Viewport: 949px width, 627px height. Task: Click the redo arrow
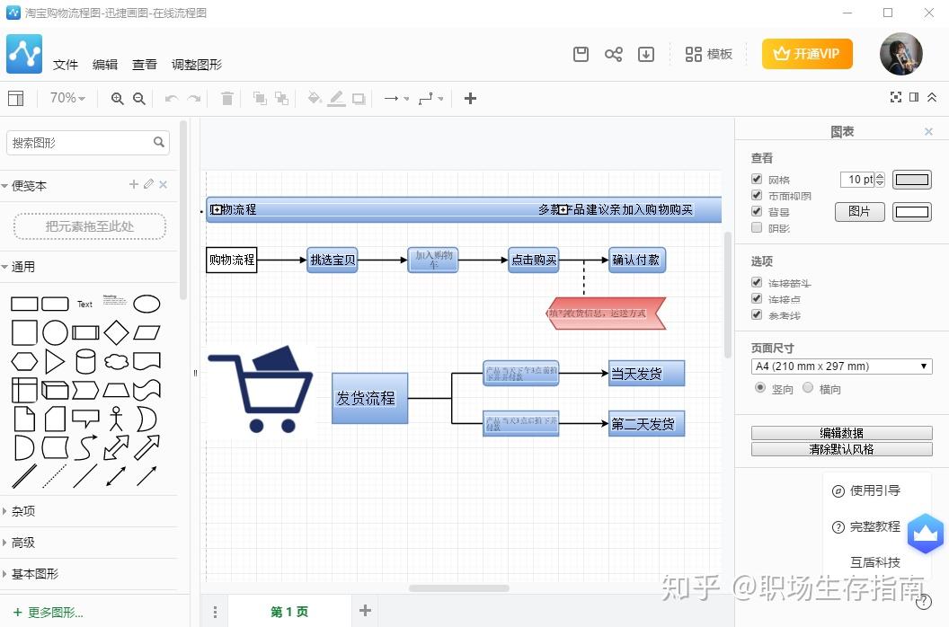(x=194, y=99)
